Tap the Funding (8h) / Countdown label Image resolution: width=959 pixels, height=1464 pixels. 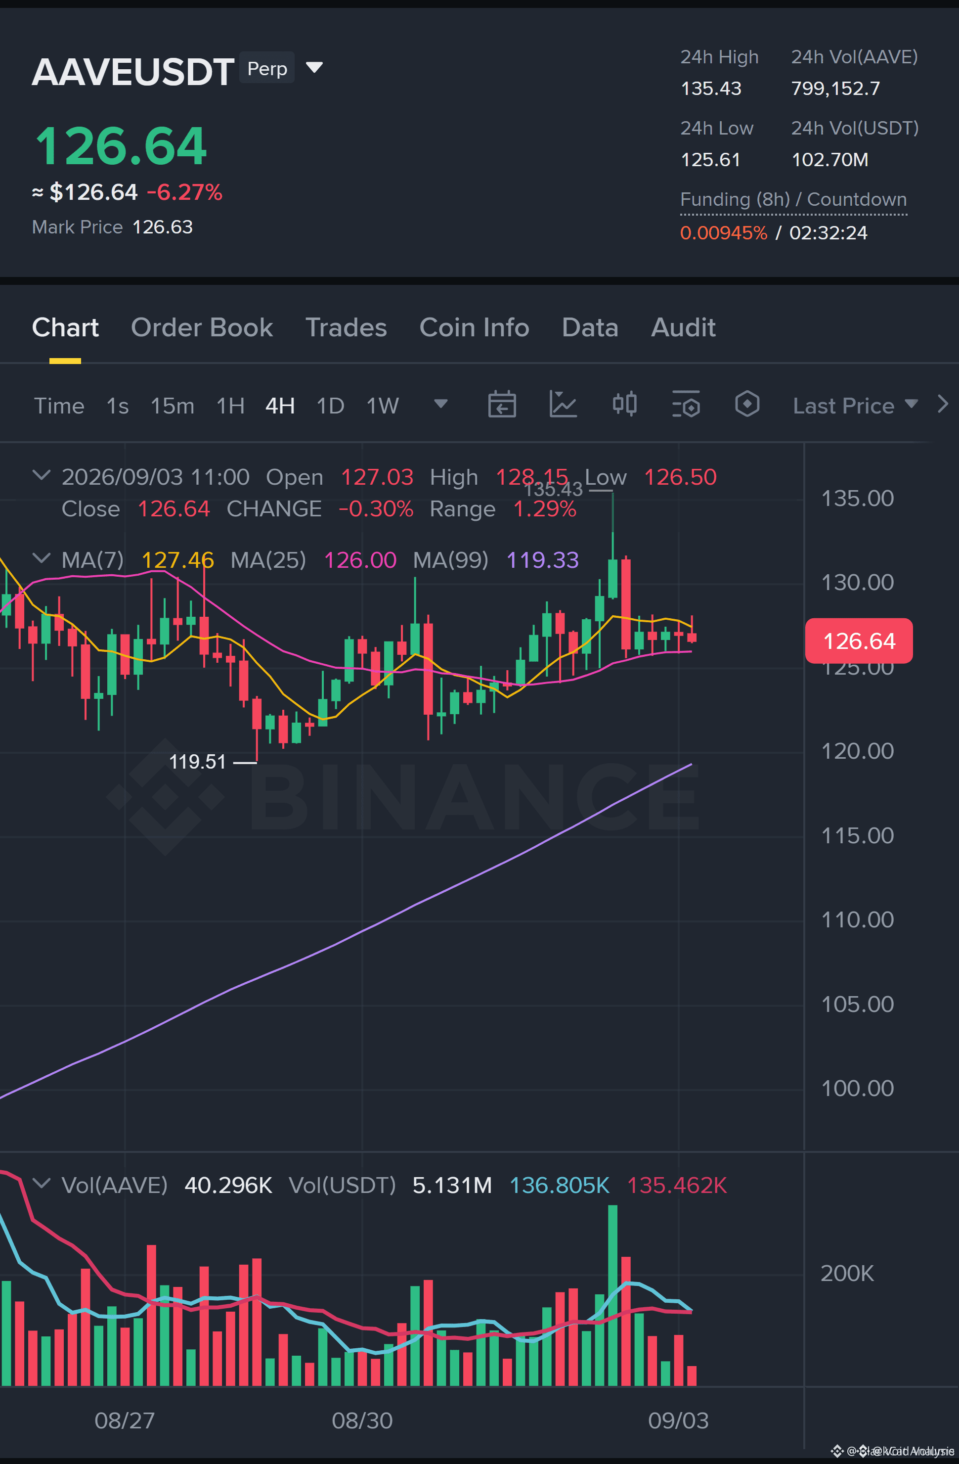(793, 200)
